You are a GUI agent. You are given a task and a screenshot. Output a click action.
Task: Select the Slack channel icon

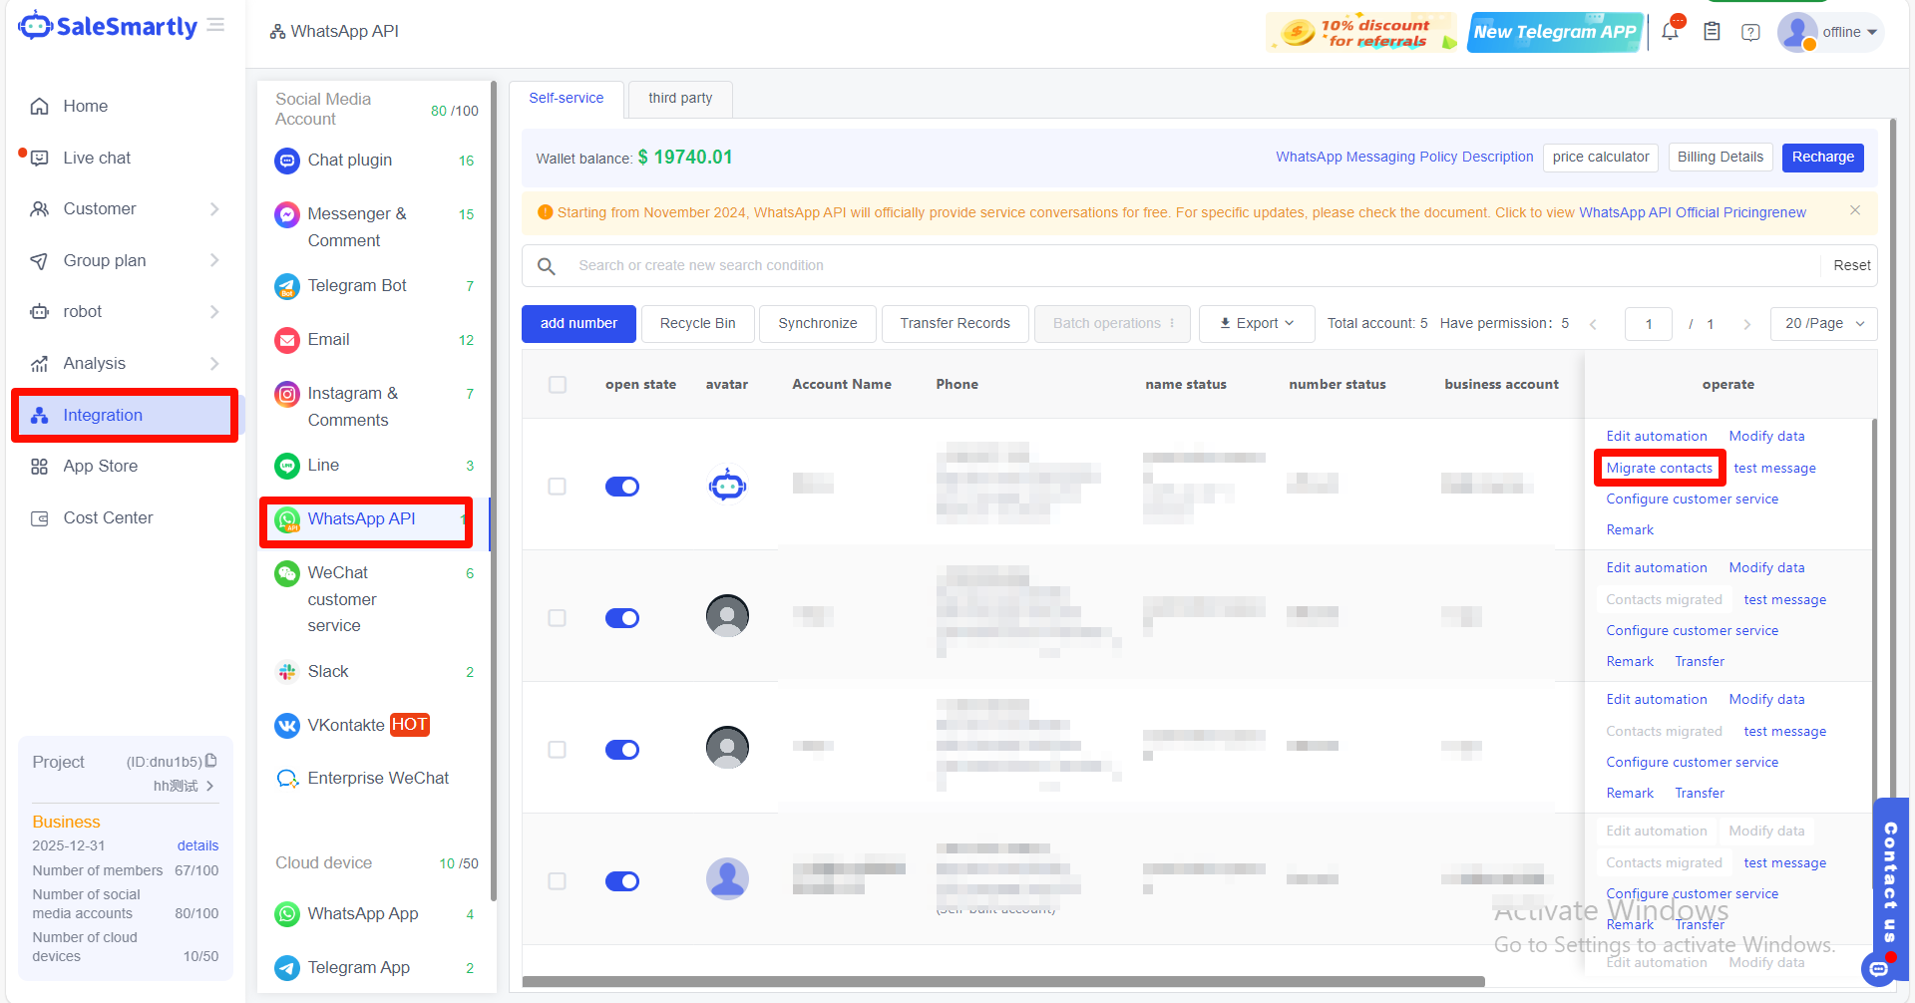click(x=287, y=672)
